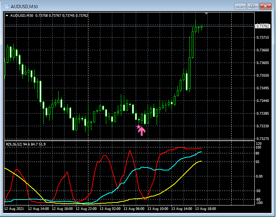Click the 12 Aug 2021 time label
276x217 pixels.
[14, 209]
